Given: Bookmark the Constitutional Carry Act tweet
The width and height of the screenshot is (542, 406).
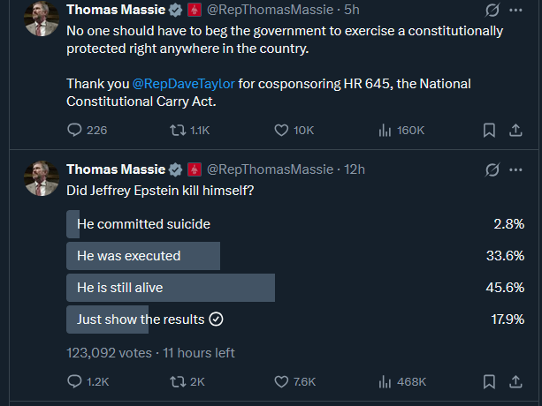Looking at the screenshot, I should tap(489, 130).
